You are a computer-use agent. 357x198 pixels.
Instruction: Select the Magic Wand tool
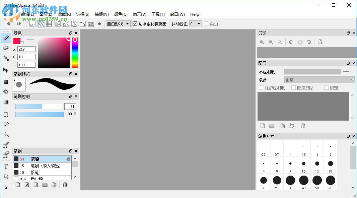[x=6, y=134]
